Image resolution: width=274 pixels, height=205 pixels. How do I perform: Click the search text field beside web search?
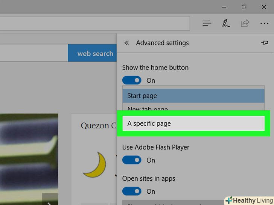pyautogui.click(x=34, y=53)
